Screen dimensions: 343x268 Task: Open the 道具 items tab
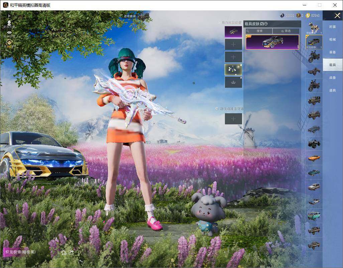point(333,90)
